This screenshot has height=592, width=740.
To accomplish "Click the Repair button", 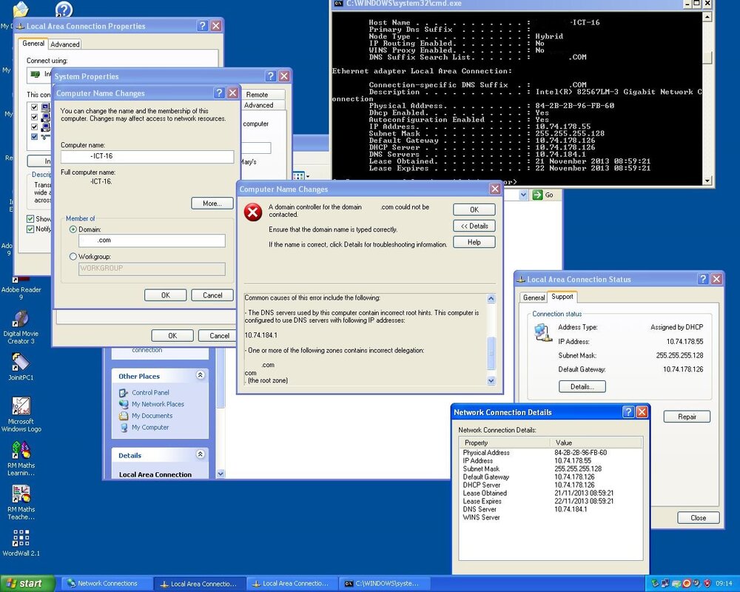I will point(687,417).
